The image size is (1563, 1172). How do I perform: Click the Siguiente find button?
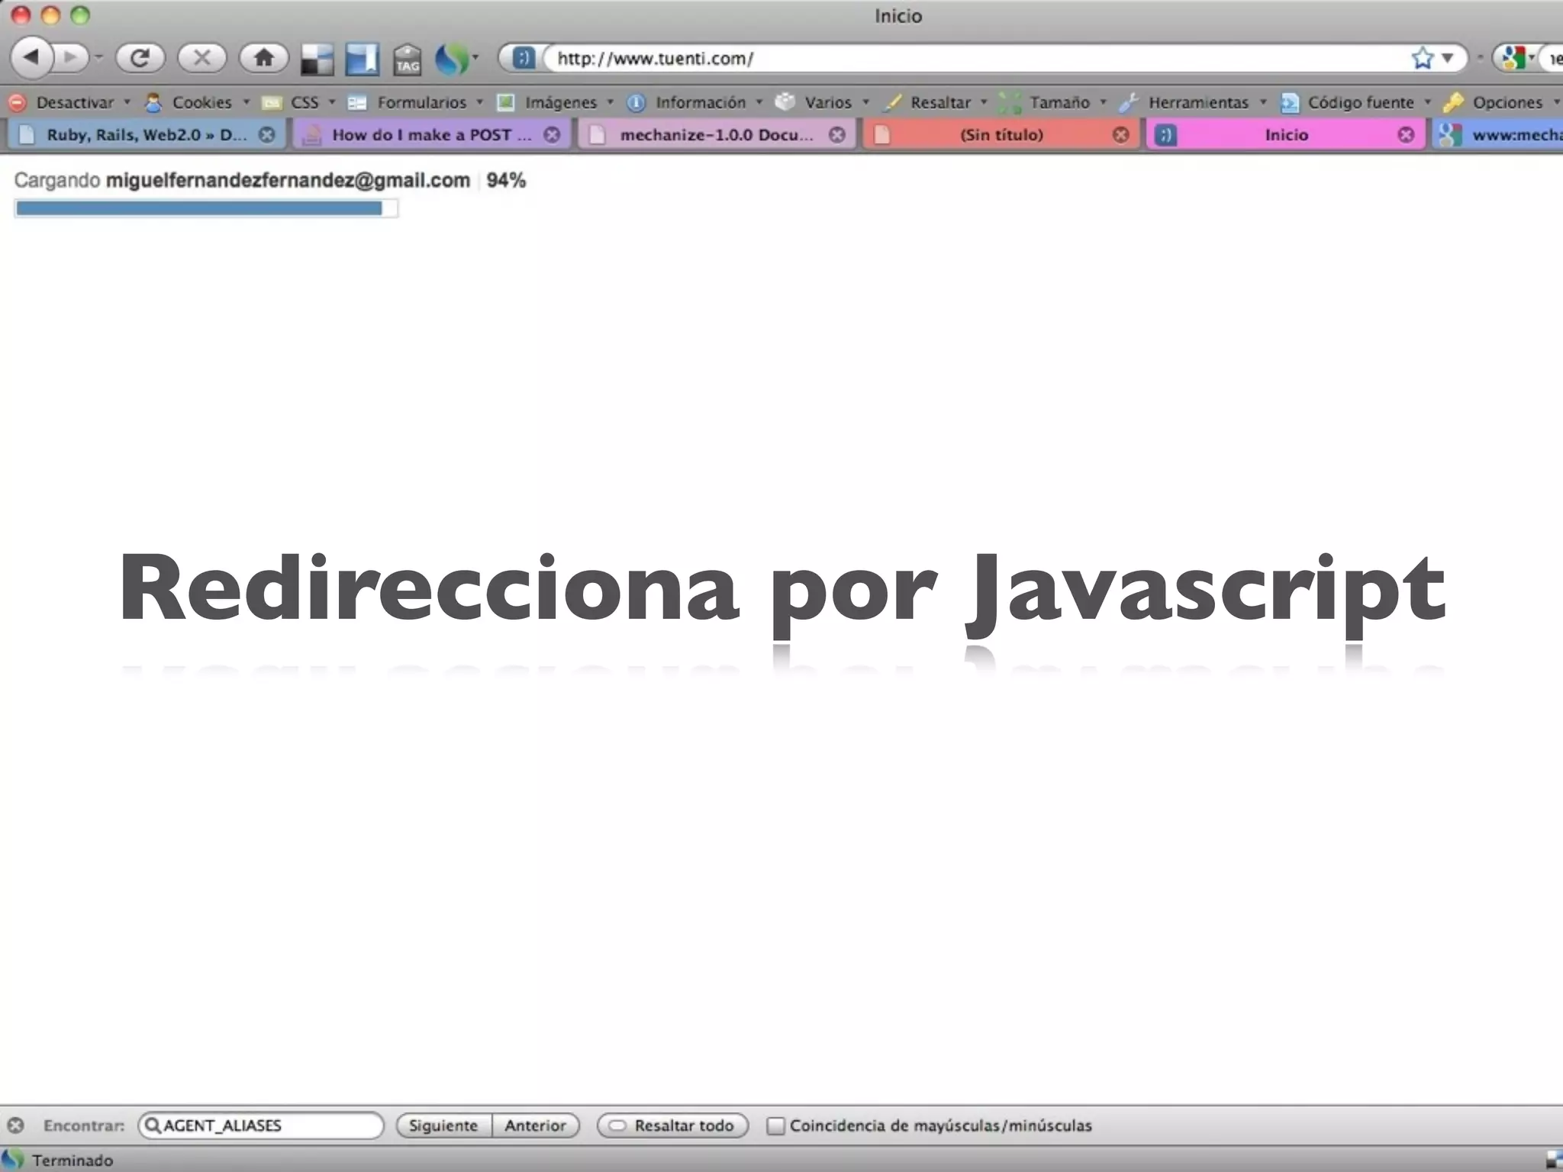[443, 1125]
